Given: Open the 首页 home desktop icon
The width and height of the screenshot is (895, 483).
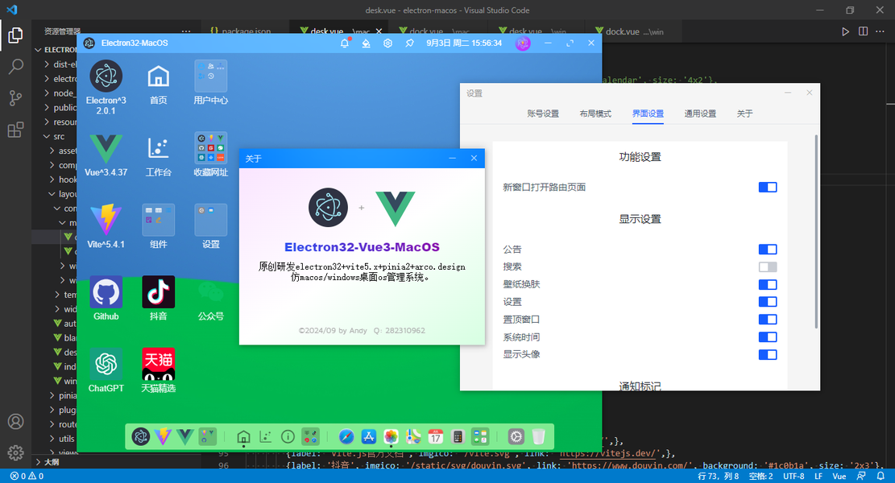Looking at the screenshot, I should point(158,83).
